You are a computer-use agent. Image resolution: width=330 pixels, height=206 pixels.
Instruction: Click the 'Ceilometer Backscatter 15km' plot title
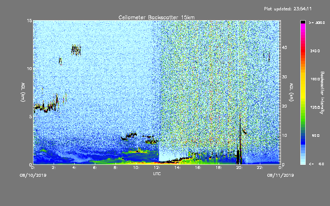pyautogui.click(x=156, y=17)
